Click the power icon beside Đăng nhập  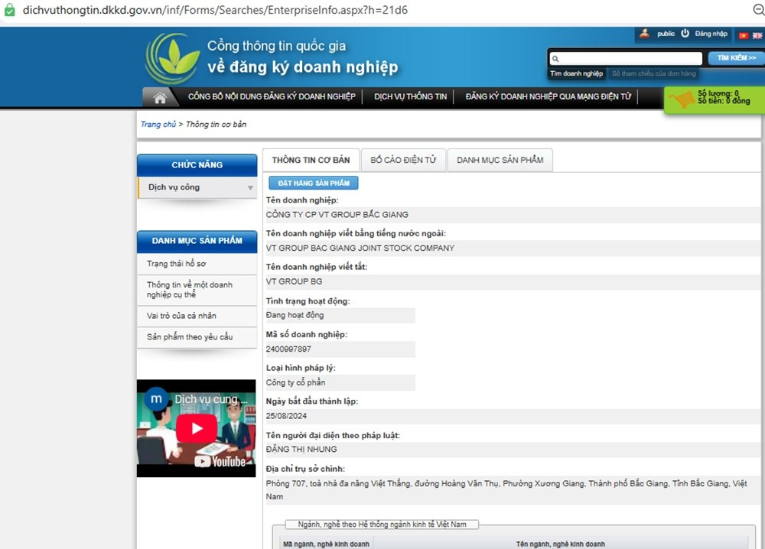685,34
